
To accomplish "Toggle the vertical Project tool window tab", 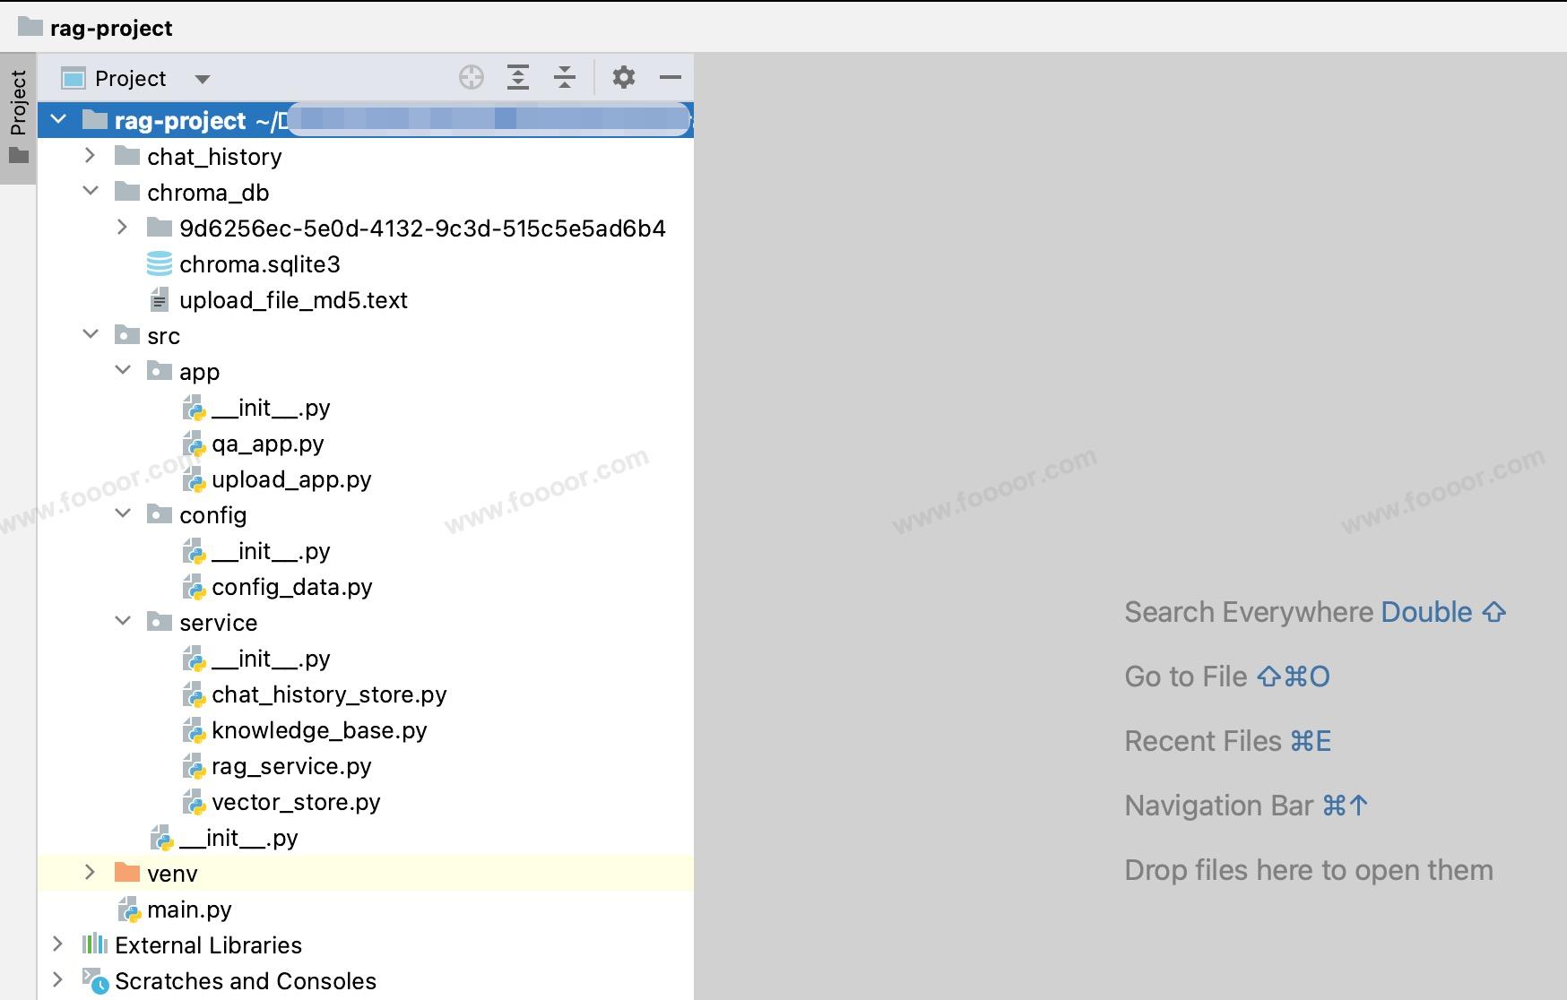I will pyautogui.click(x=18, y=116).
